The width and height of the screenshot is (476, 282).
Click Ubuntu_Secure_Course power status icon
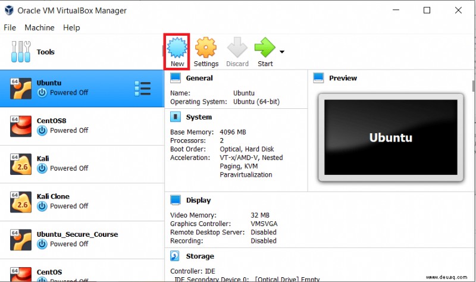coord(42,244)
